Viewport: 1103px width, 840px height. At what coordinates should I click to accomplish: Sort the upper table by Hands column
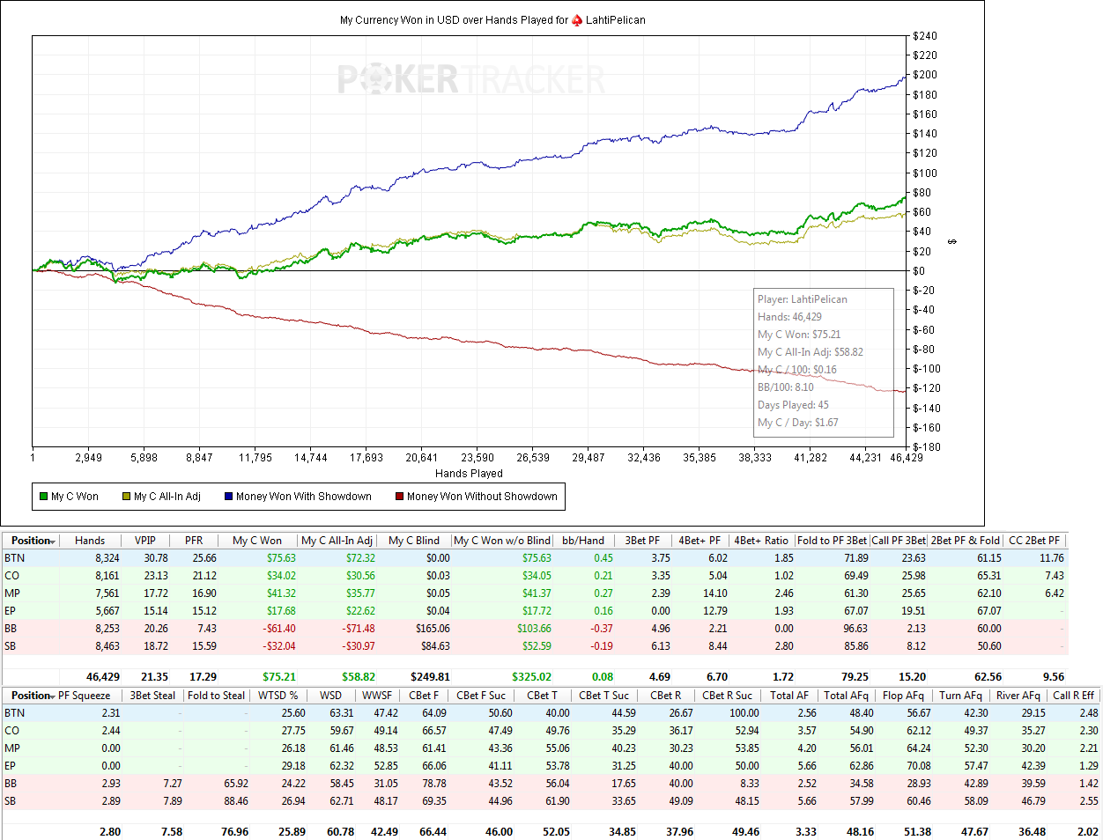(90, 541)
